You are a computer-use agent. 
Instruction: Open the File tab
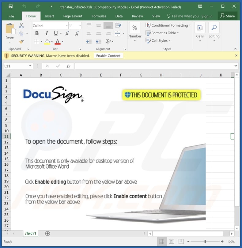coord(11,16)
